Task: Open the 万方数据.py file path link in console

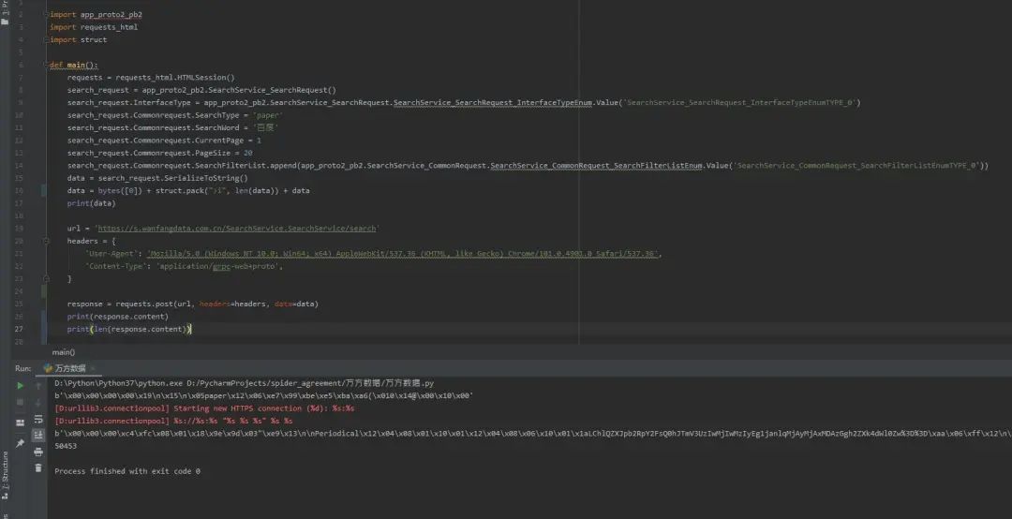Action: [310, 383]
